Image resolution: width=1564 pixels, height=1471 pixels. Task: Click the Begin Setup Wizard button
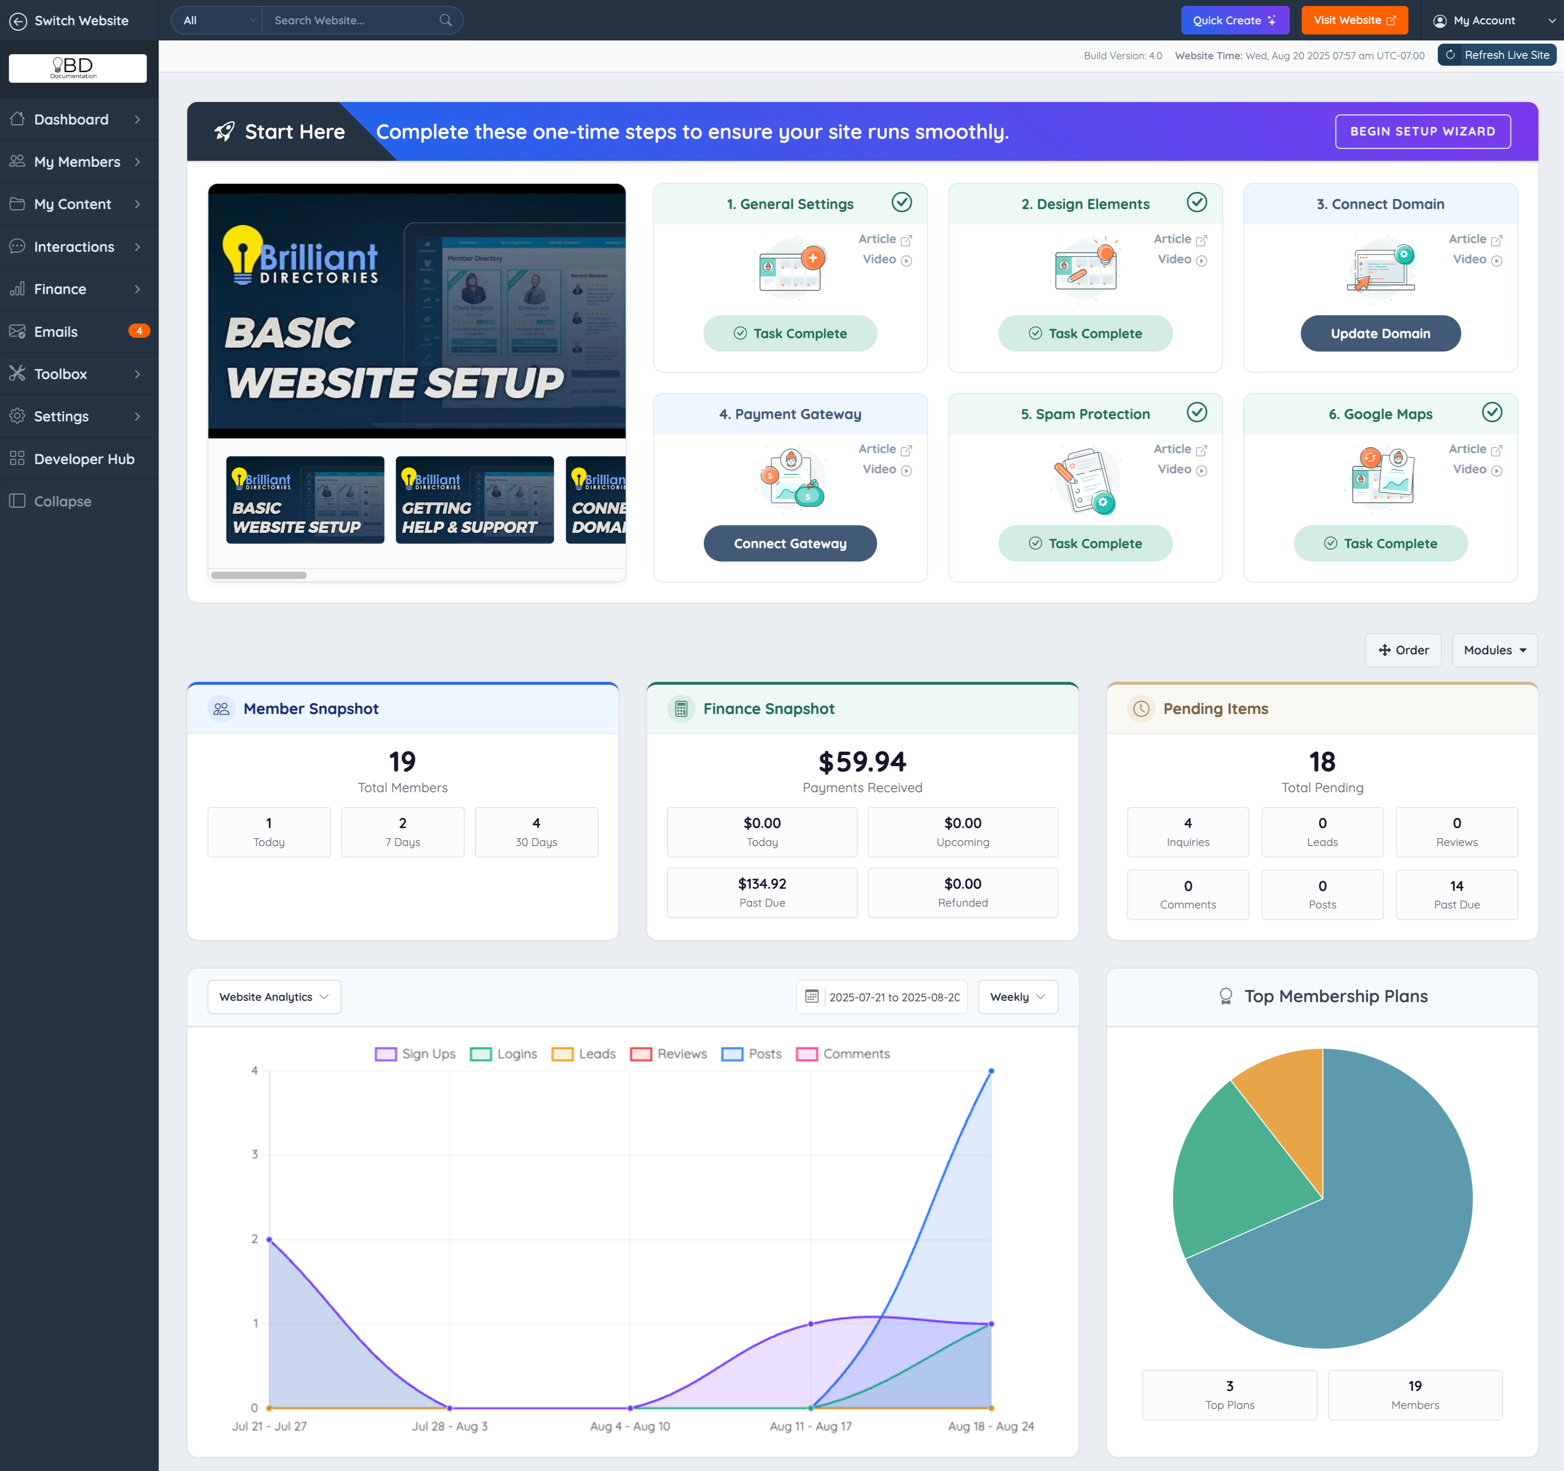(x=1422, y=131)
